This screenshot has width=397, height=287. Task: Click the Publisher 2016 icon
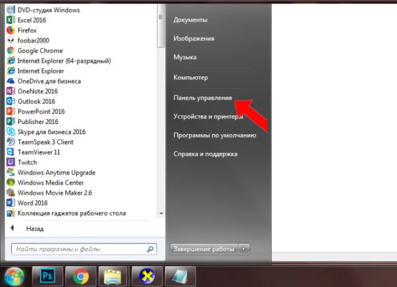click(11, 121)
